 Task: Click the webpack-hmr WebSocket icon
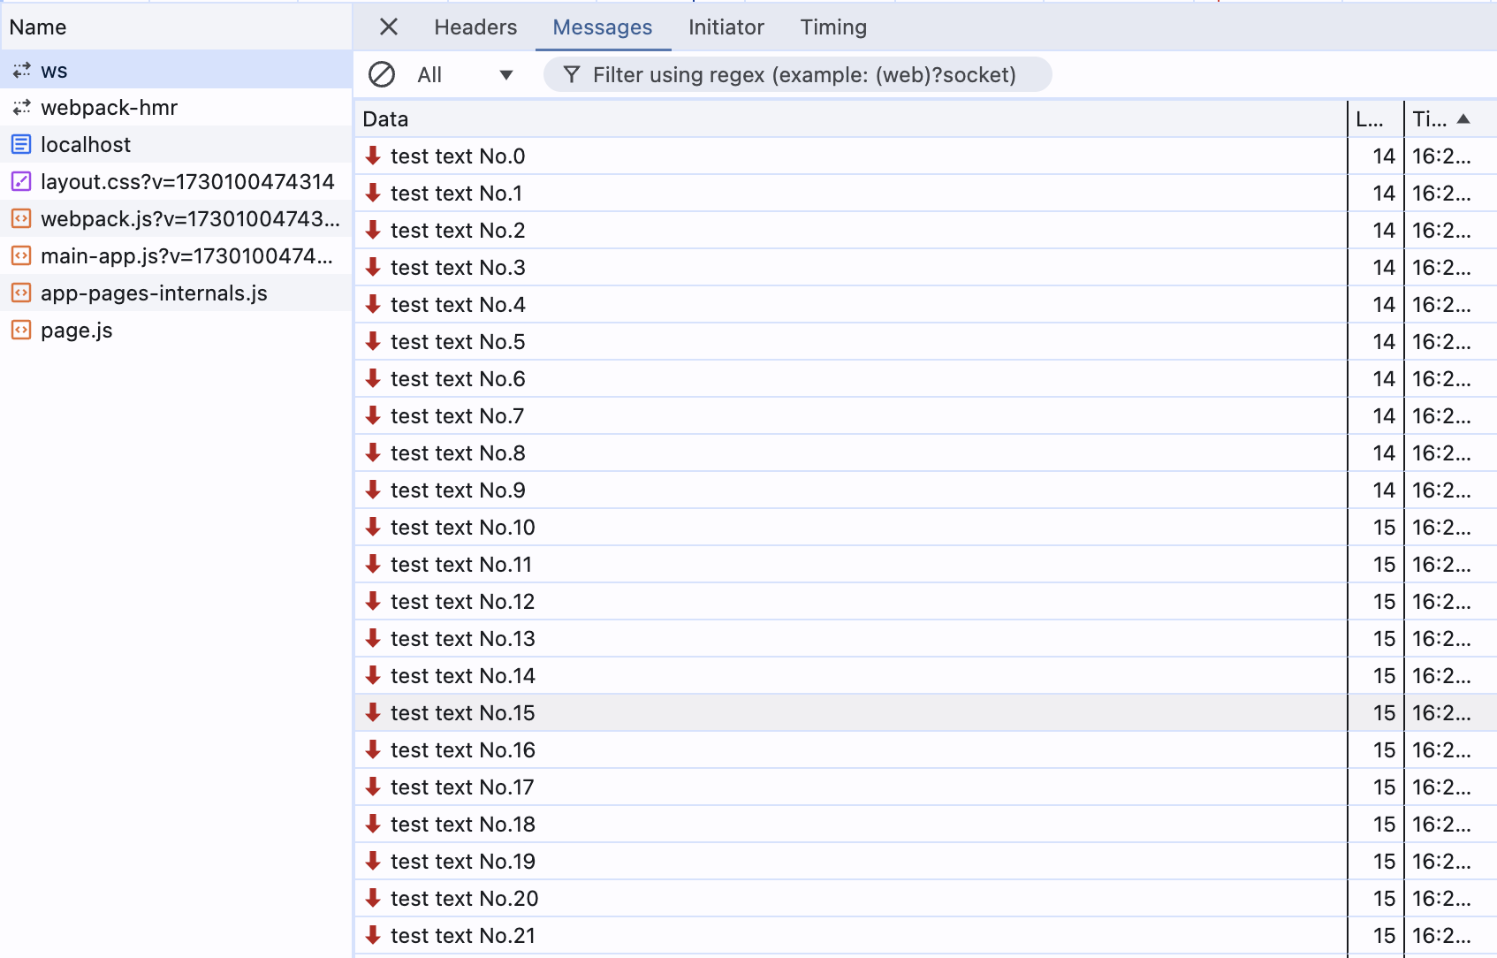pyautogui.click(x=19, y=107)
